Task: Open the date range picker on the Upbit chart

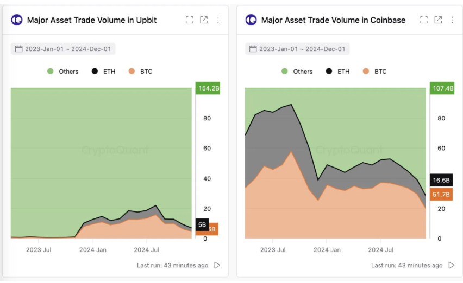Action: point(63,49)
